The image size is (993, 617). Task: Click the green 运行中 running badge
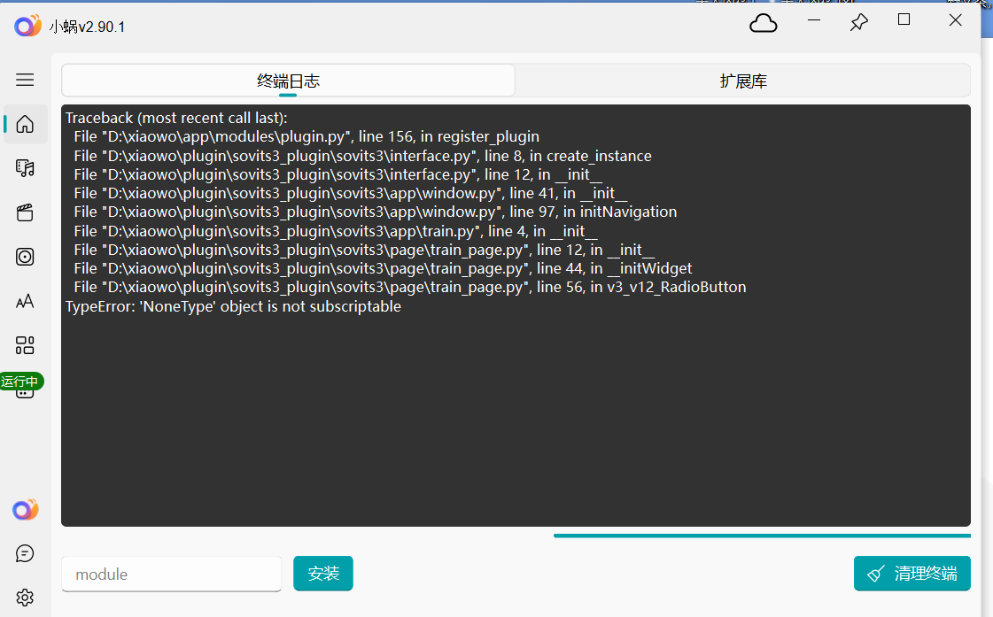[21, 381]
